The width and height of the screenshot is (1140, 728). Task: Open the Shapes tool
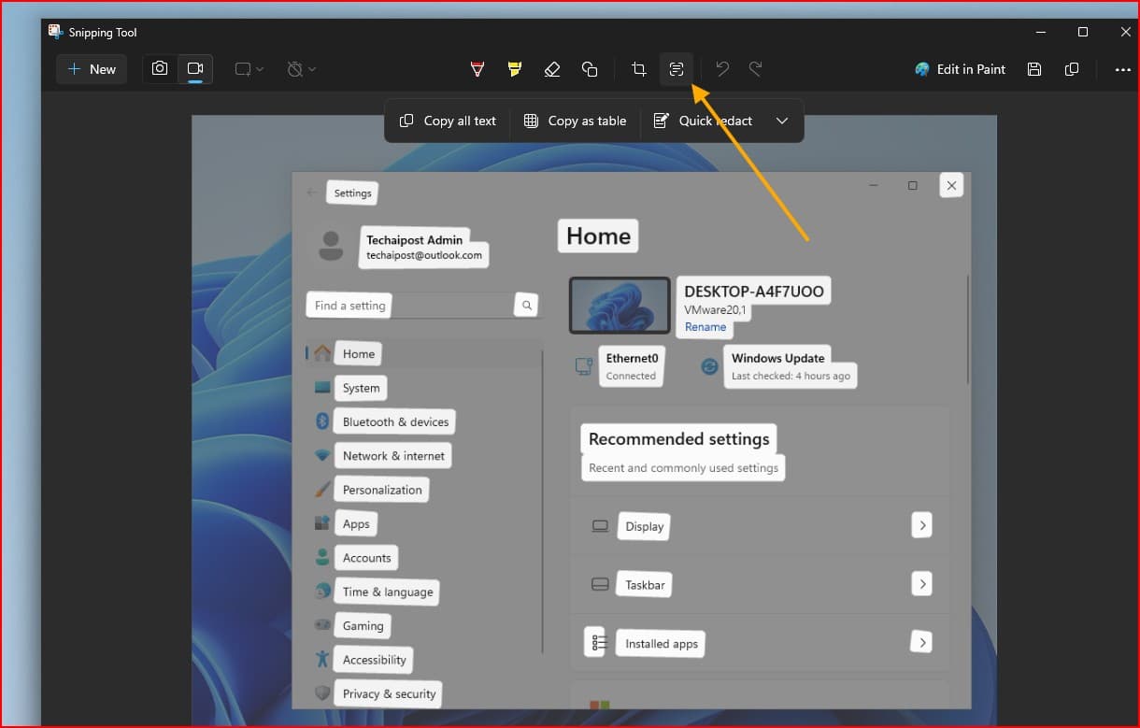[590, 69]
